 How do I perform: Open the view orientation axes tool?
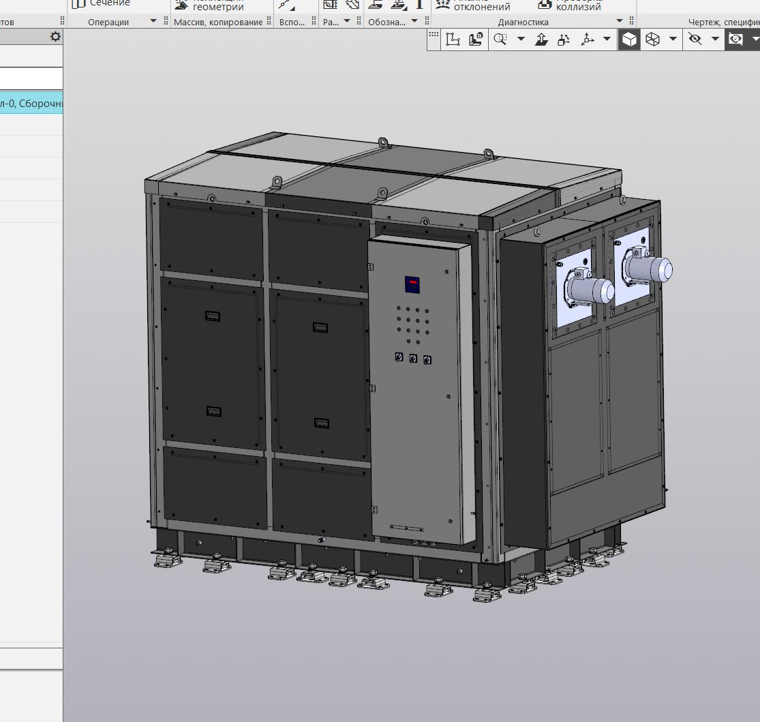pyautogui.click(x=587, y=40)
